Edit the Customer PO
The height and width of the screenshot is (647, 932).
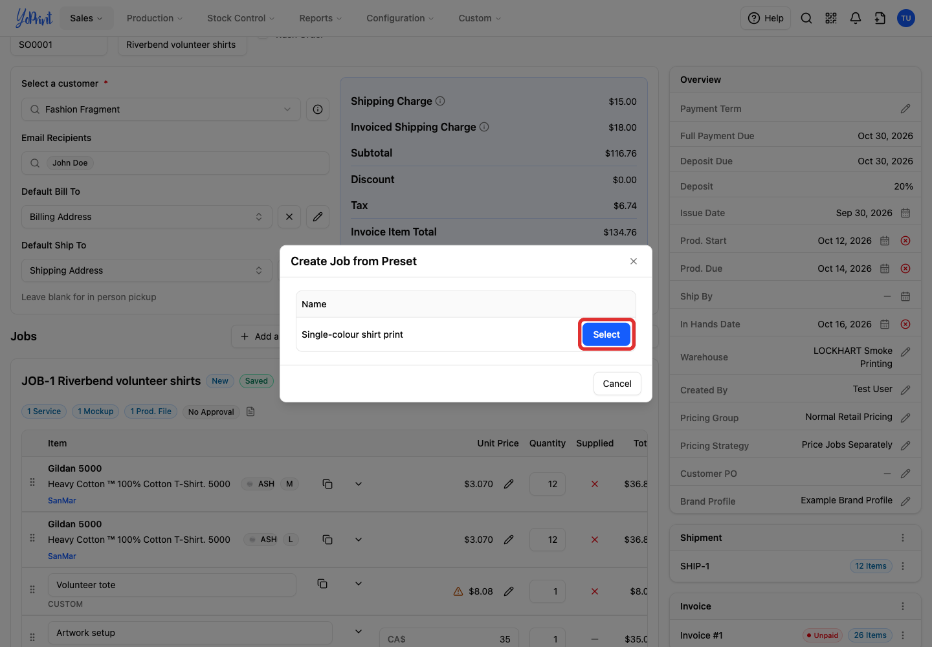[x=905, y=474]
